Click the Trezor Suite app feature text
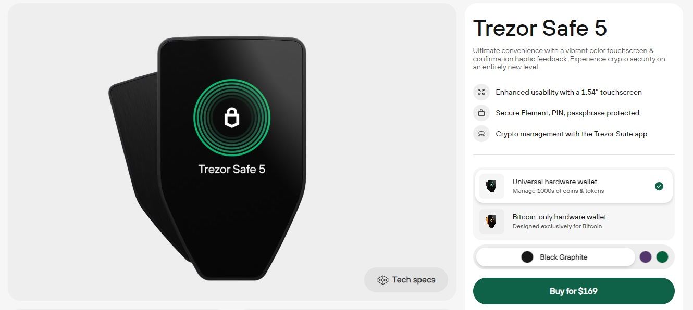Image resolution: width=693 pixels, height=310 pixels. tap(571, 134)
